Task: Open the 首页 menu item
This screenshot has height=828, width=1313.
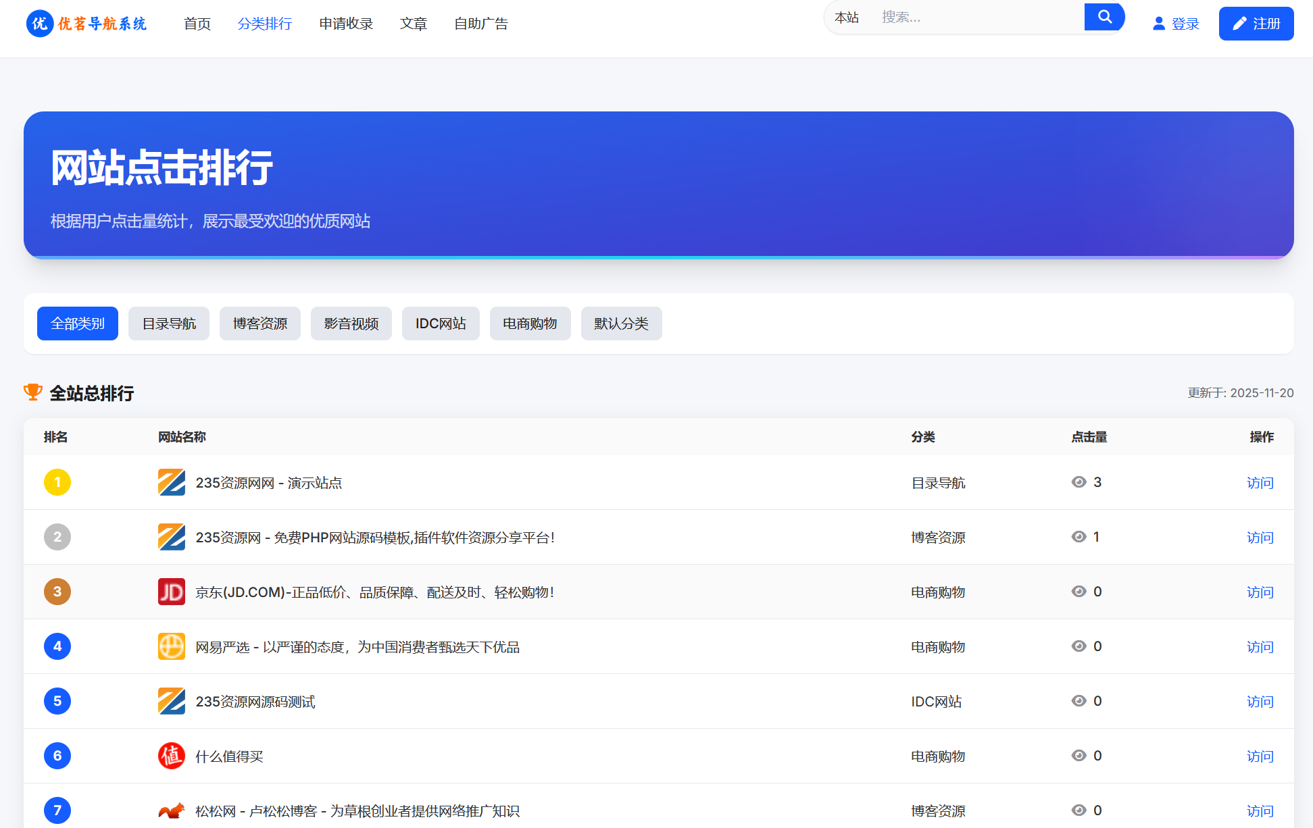Action: point(197,24)
